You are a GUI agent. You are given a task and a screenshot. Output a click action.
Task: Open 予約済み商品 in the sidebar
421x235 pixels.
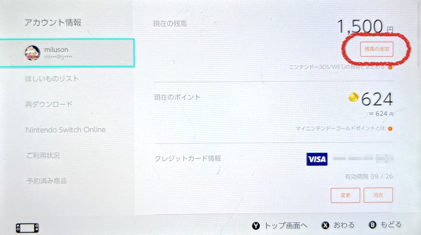(x=47, y=181)
